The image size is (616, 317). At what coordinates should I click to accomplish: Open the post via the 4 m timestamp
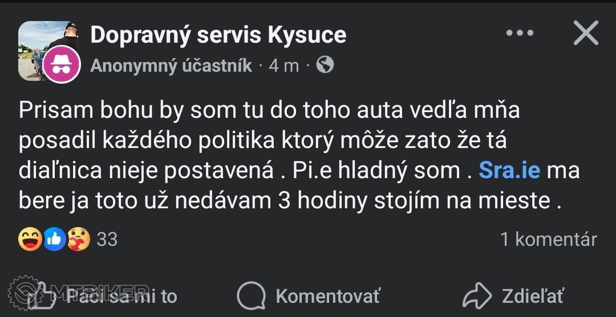point(283,65)
